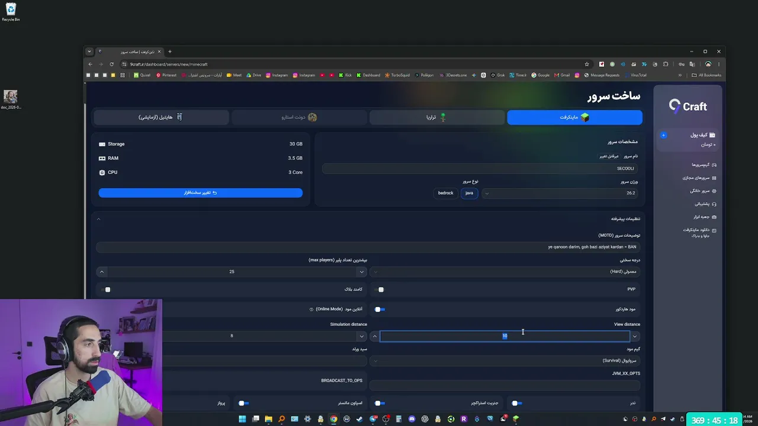Increase view distance with up arrow
758x426 pixels.
pos(374,336)
